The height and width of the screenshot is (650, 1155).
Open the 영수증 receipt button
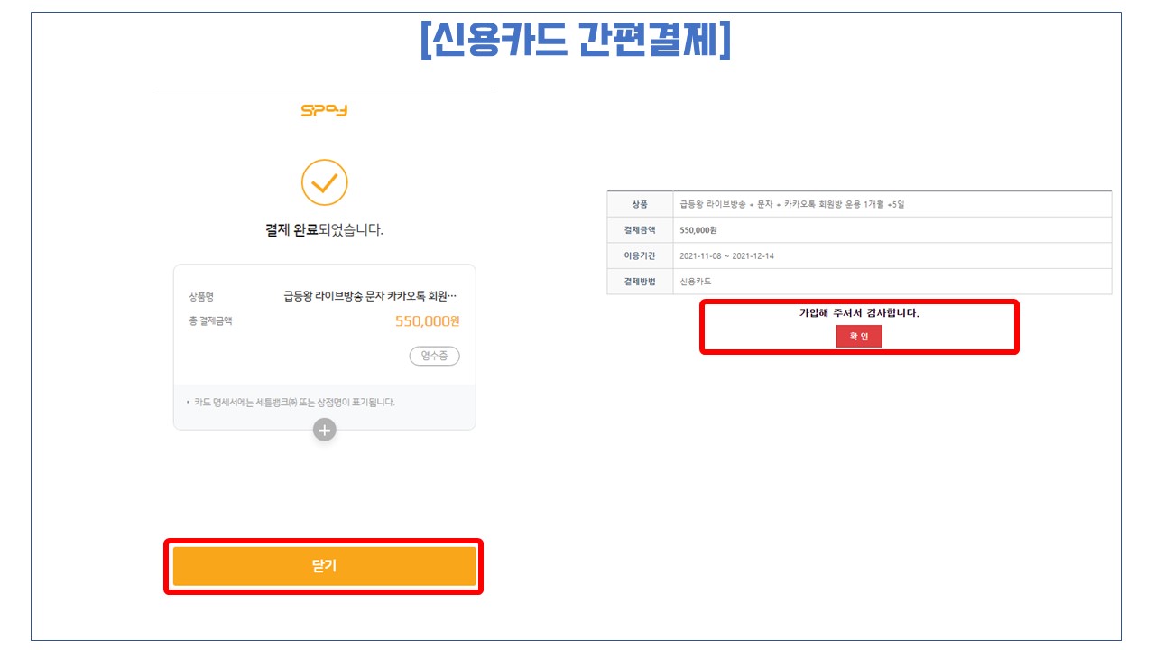(434, 356)
